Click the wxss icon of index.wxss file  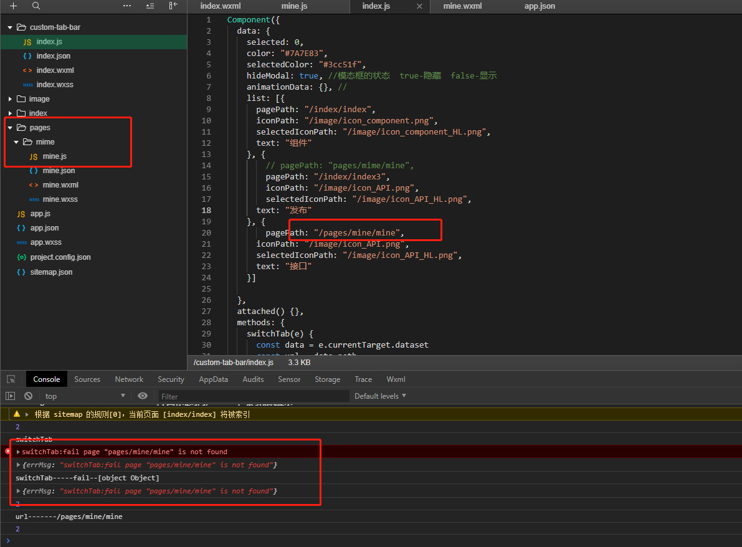28,85
